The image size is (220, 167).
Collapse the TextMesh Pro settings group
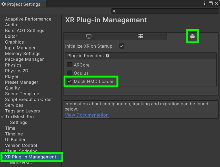pyautogui.click(x=2, y=117)
